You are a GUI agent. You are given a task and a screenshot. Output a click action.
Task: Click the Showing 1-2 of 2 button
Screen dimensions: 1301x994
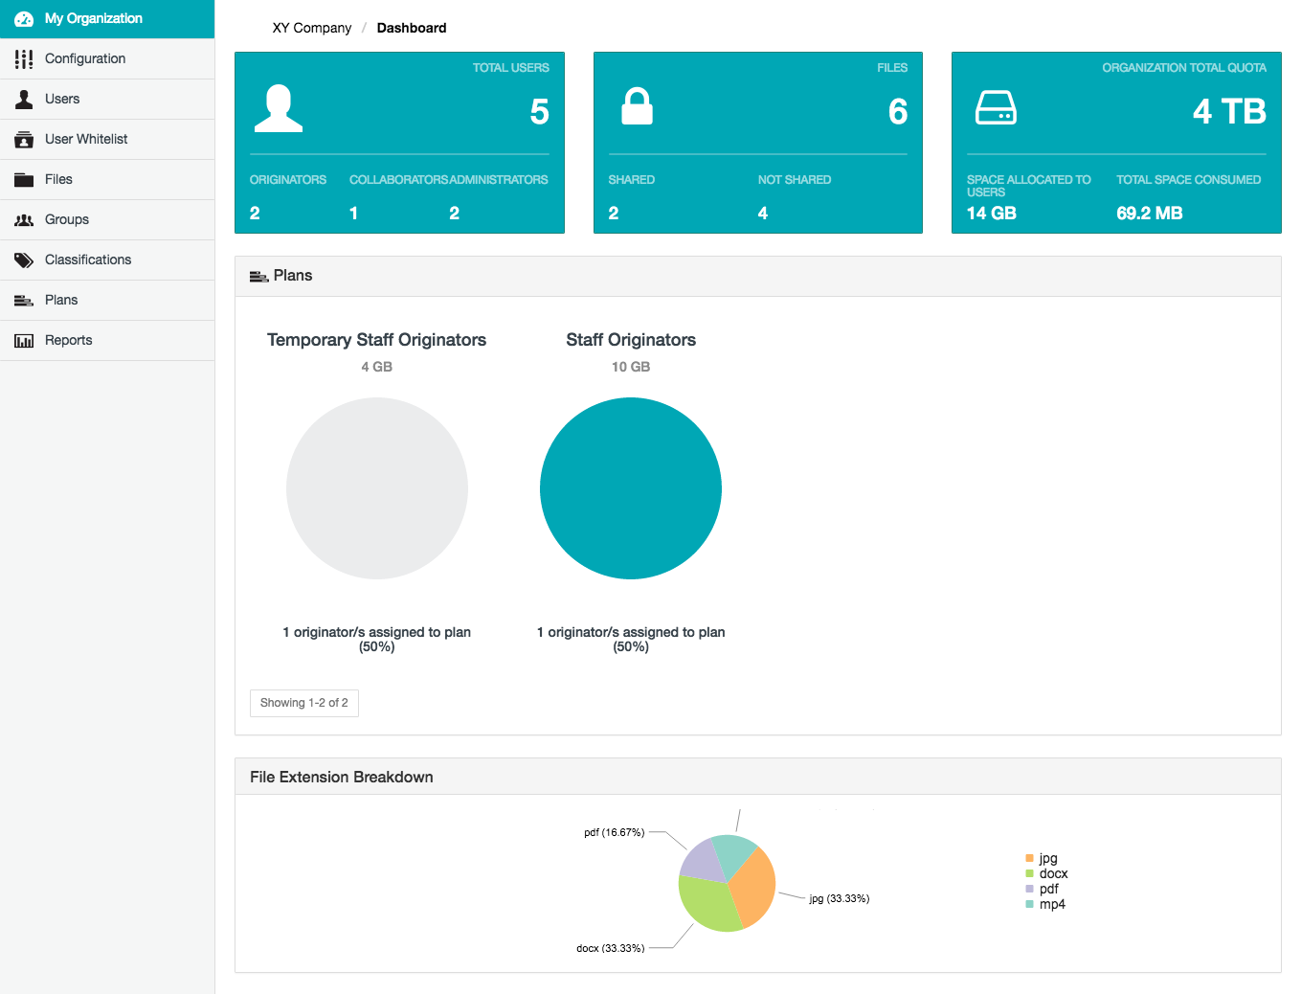click(303, 703)
